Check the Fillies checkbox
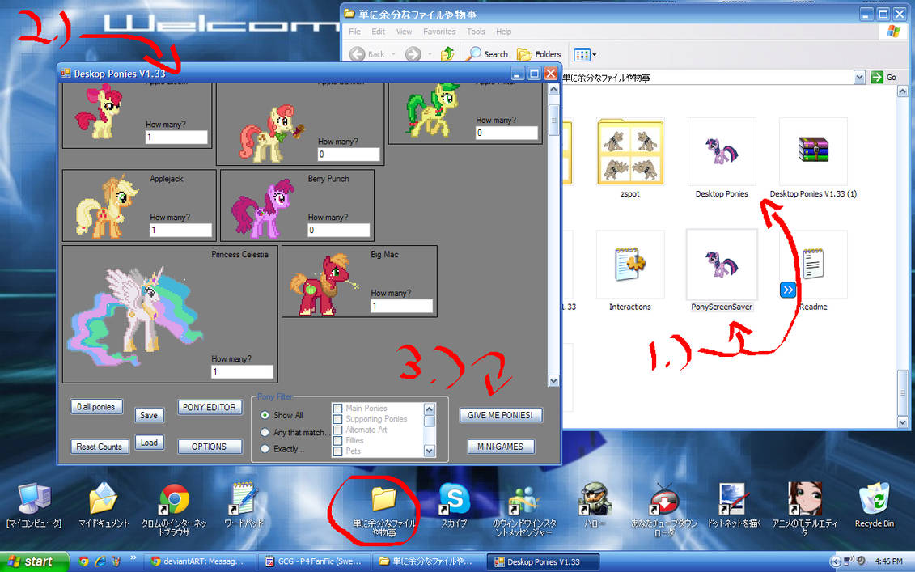This screenshot has width=915, height=572. (x=337, y=440)
